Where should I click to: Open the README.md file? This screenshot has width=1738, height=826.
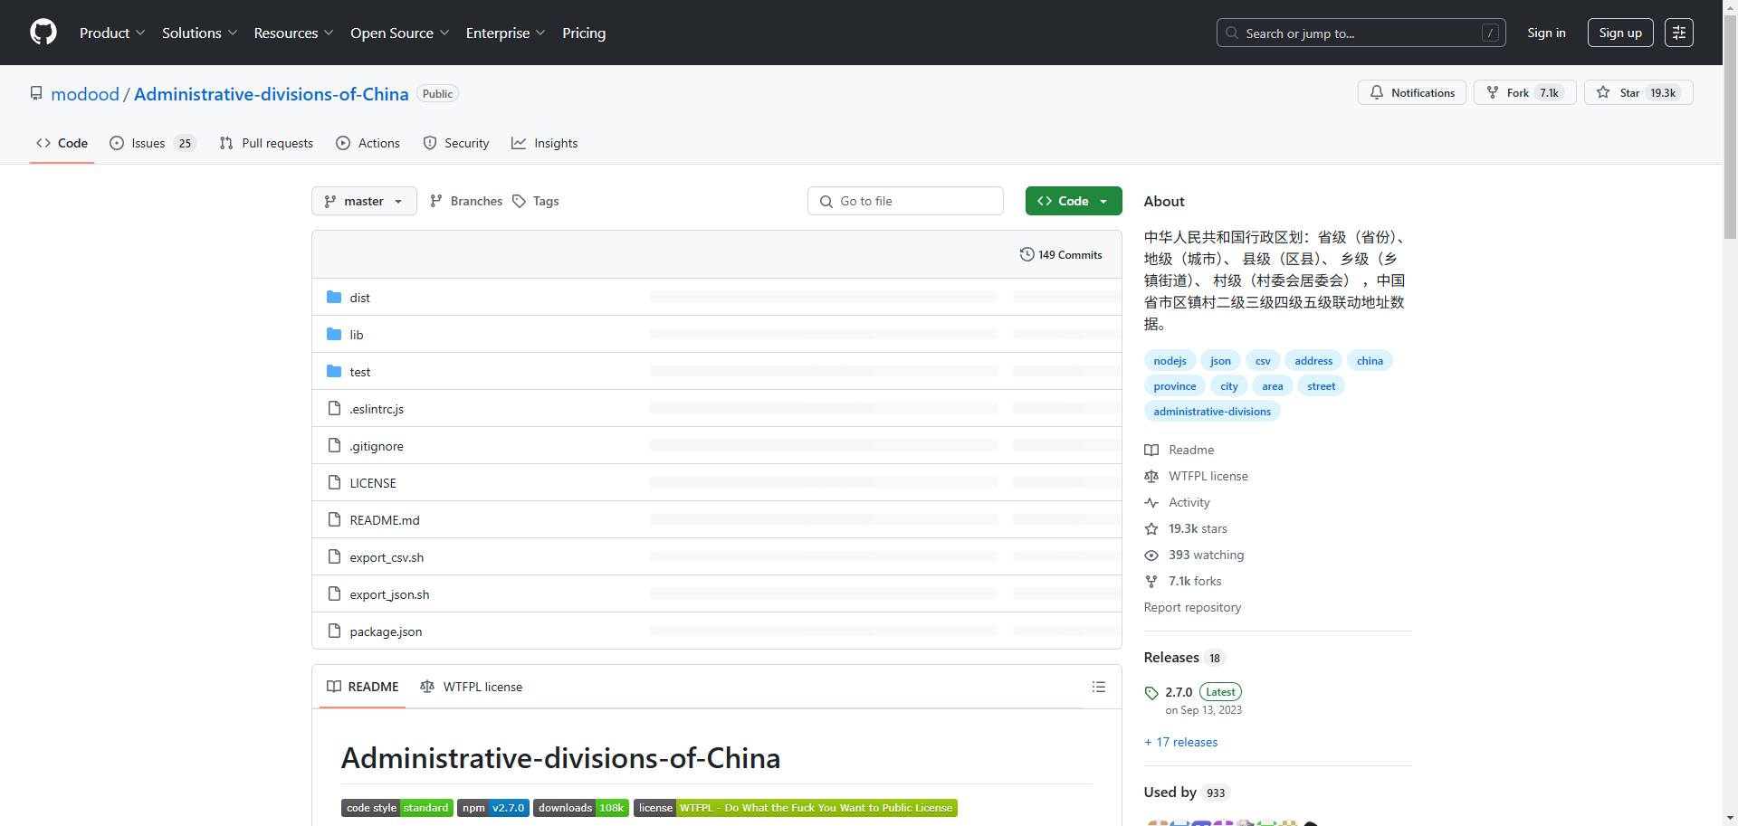point(385,520)
